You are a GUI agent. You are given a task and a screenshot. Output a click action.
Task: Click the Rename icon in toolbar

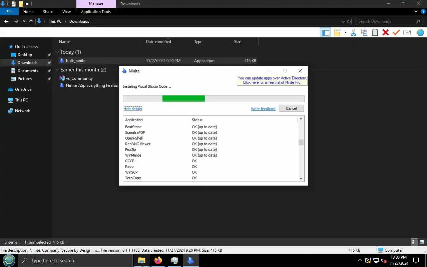tap(407, 32)
